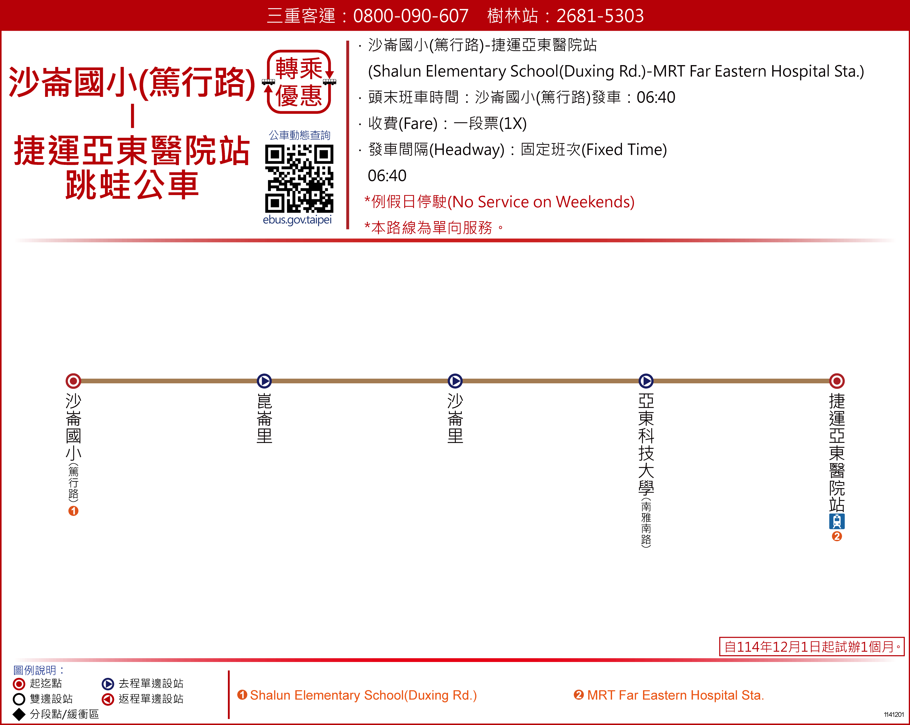The height and width of the screenshot is (725, 910).
Task: Click the 分段點/緩衝區 black diamond symbol
Action: pyautogui.click(x=19, y=714)
